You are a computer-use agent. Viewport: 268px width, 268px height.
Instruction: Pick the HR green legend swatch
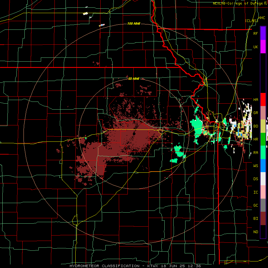[263, 139]
